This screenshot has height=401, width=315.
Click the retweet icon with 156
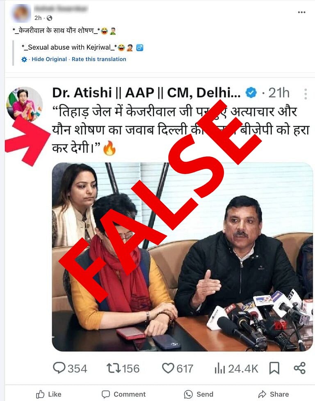114,368
